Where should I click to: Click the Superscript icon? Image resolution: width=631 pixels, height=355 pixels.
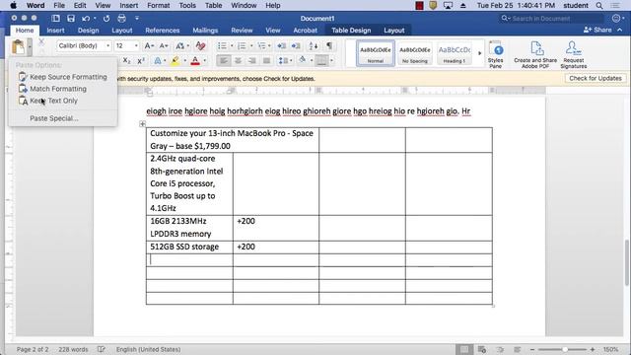coord(141,61)
